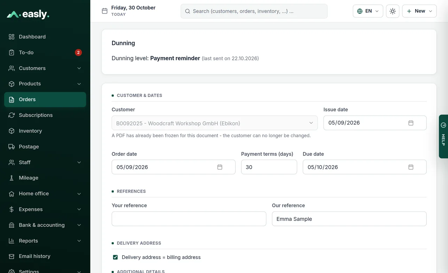Uncheck Delivery address = billing address
The image size is (448, 273).
115,257
